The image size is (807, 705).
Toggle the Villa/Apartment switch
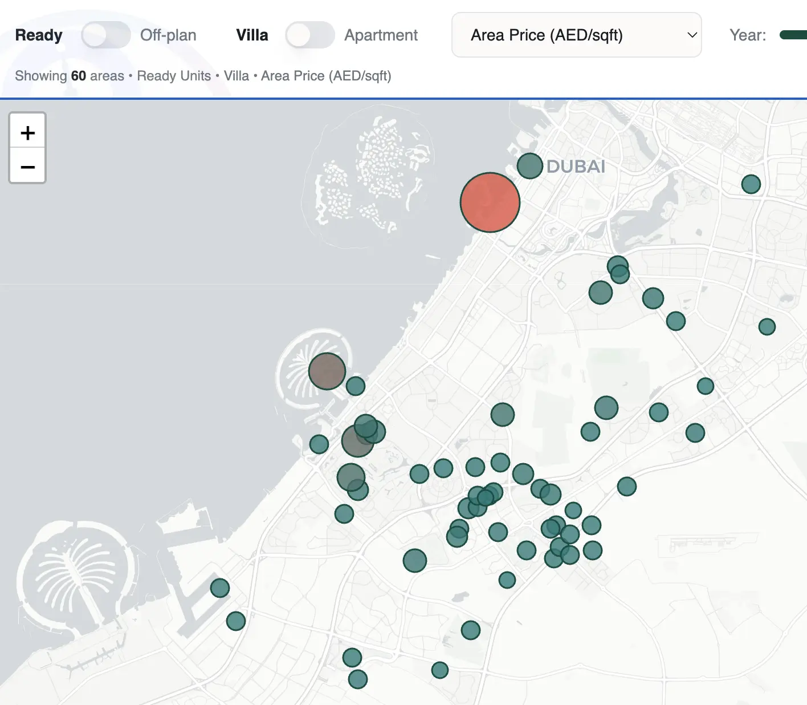309,35
